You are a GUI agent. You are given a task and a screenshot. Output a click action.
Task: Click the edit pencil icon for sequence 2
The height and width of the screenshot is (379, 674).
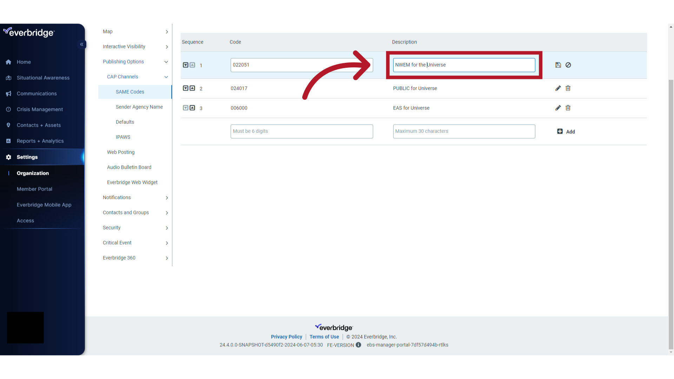(558, 88)
